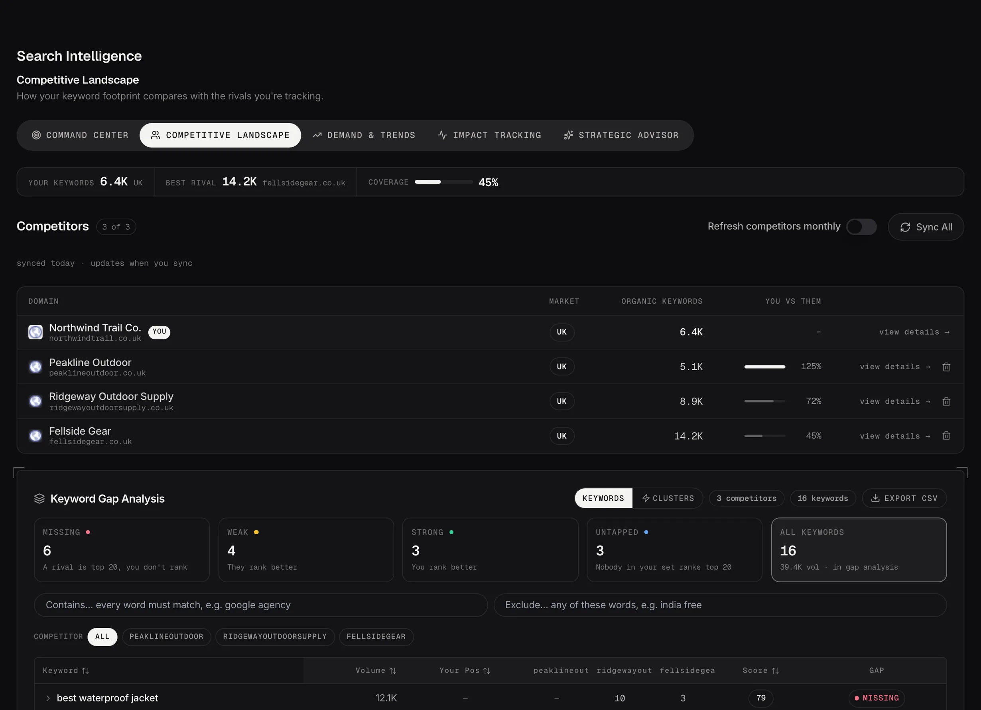Viewport: 981px width, 710px height.
Task: View details for Northwind Trail Co.
Action: click(x=914, y=332)
